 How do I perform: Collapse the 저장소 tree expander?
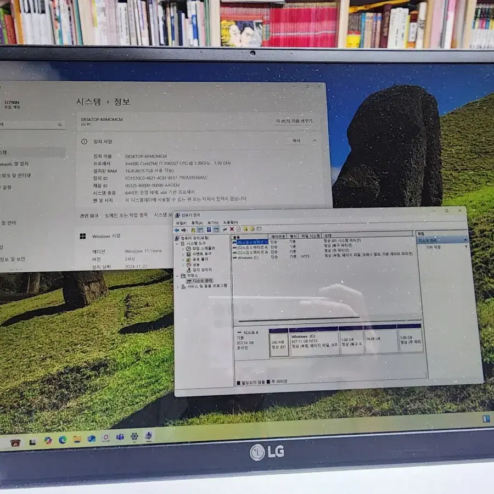coord(177,276)
